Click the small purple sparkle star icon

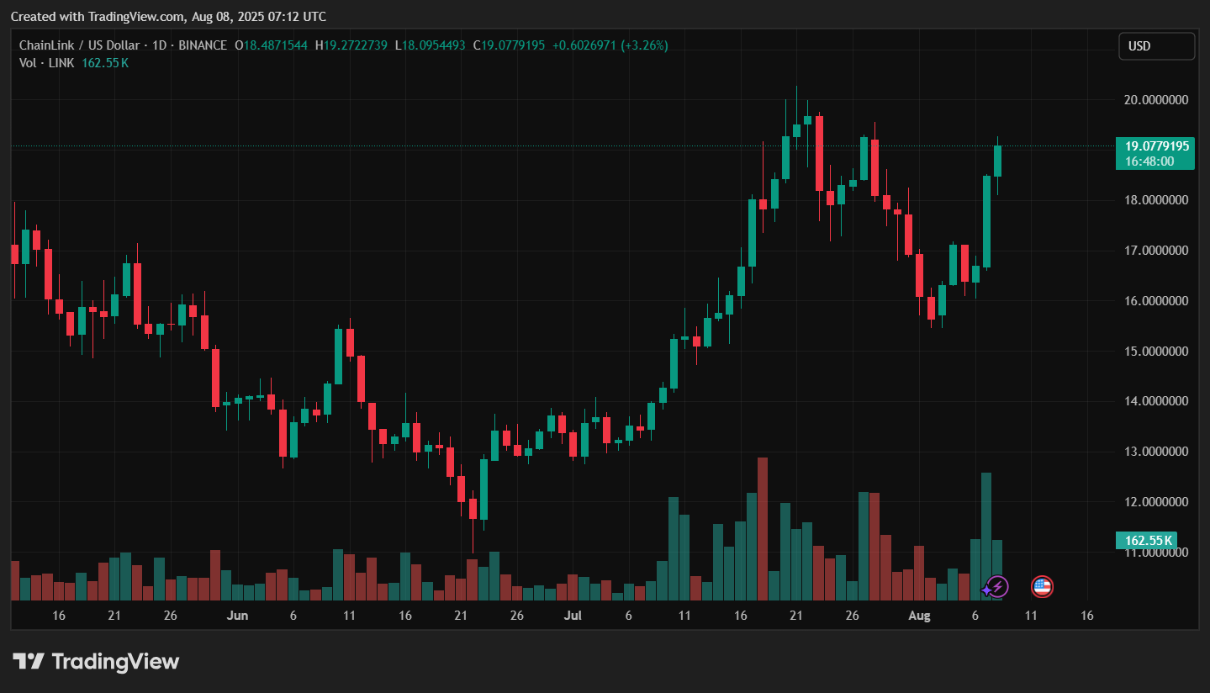click(986, 591)
